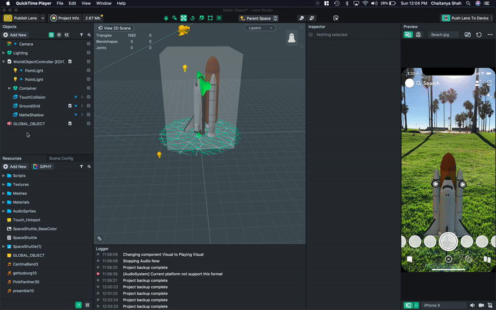Click the frame selected focus tool
Image resolution: width=496 pixels, height=310 pixels.
[219, 18]
